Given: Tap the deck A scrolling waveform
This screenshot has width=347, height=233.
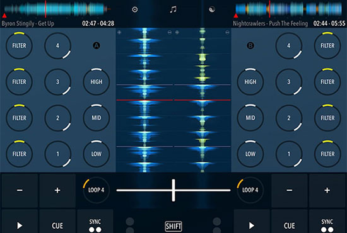Looking at the screenshot, I should point(144,100).
